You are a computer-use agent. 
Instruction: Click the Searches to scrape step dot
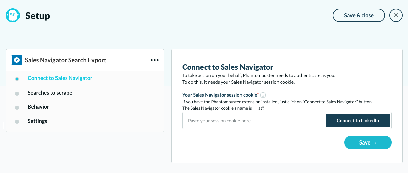pos(17,93)
